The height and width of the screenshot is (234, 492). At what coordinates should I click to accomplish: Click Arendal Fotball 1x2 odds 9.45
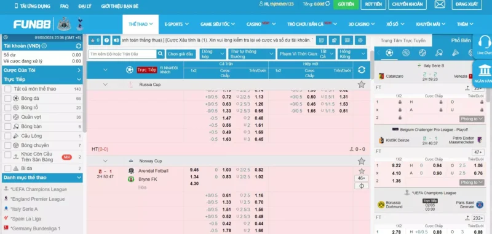pyautogui.click(x=194, y=170)
